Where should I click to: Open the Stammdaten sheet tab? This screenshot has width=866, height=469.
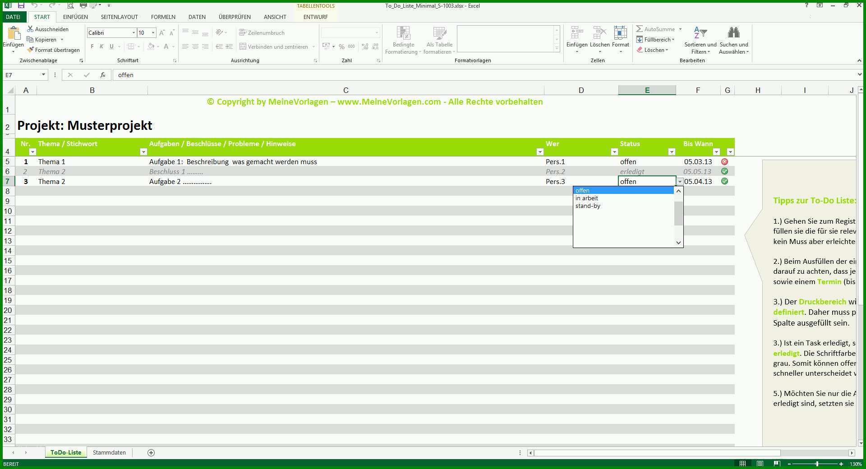pos(109,452)
